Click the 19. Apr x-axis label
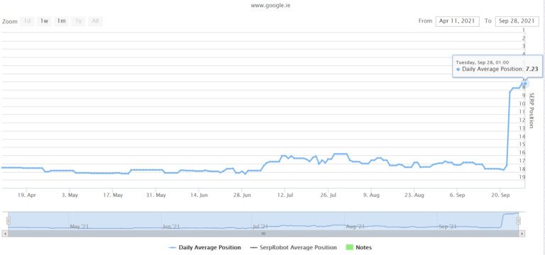 pos(27,195)
